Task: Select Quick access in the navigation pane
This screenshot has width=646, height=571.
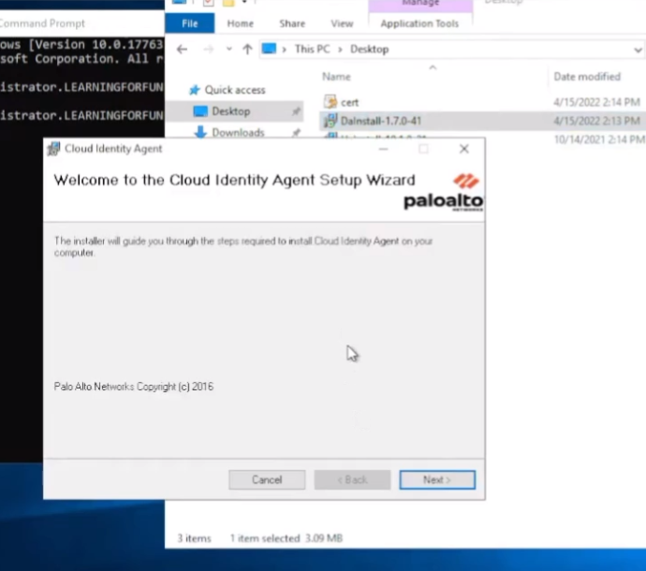Action: (x=235, y=90)
